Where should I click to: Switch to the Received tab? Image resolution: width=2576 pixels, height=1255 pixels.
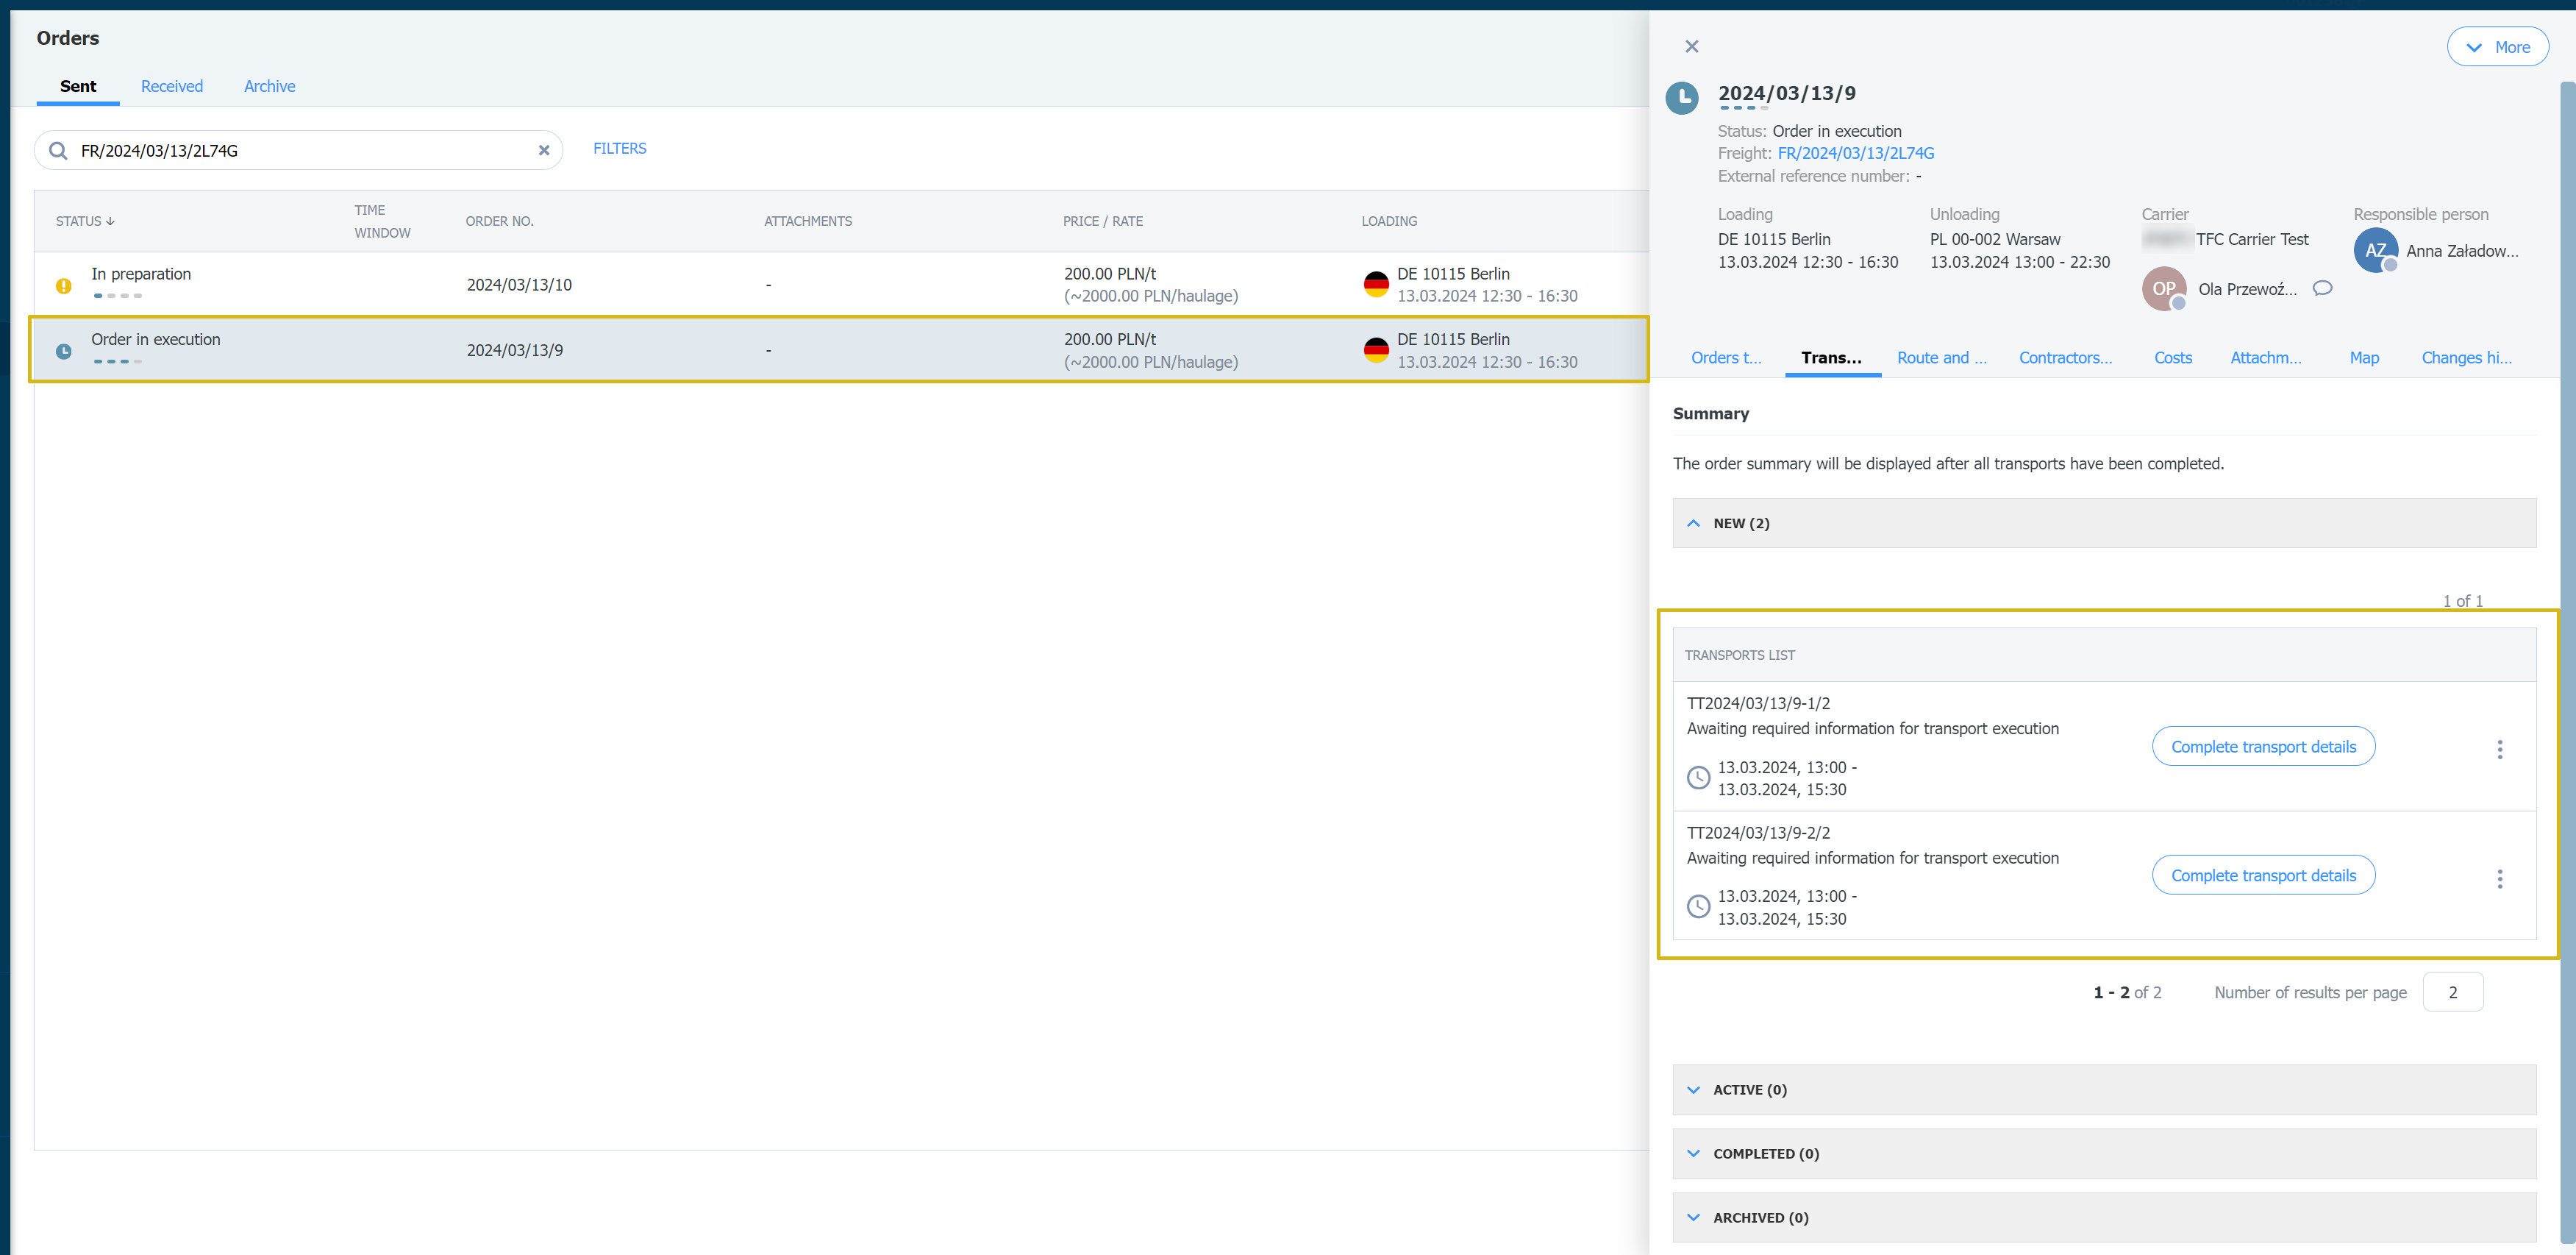[172, 86]
